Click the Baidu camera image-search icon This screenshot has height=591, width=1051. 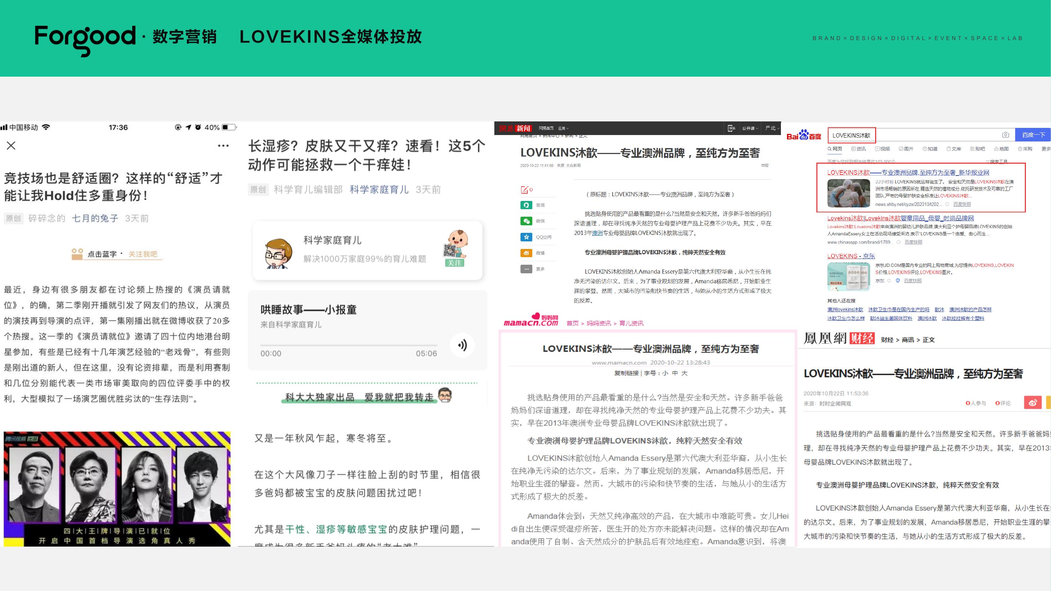[1005, 135]
